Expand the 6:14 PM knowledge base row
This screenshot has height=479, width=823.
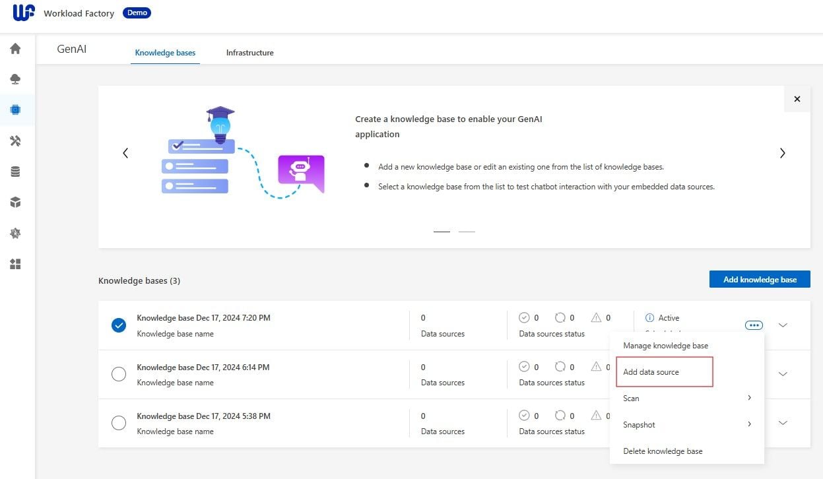[783, 374]
